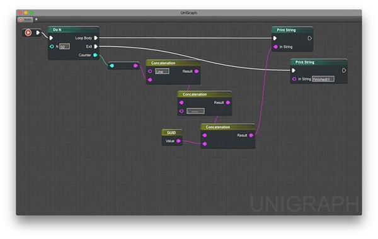Click exec output pin of the 'Finished!!!' Print String
Image resolution: width=378 pixels, height=239 pixels.
click(x=344, y=70)
